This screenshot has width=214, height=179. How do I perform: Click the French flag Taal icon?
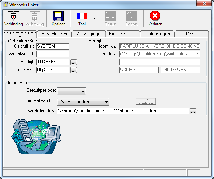pos(82,16)
